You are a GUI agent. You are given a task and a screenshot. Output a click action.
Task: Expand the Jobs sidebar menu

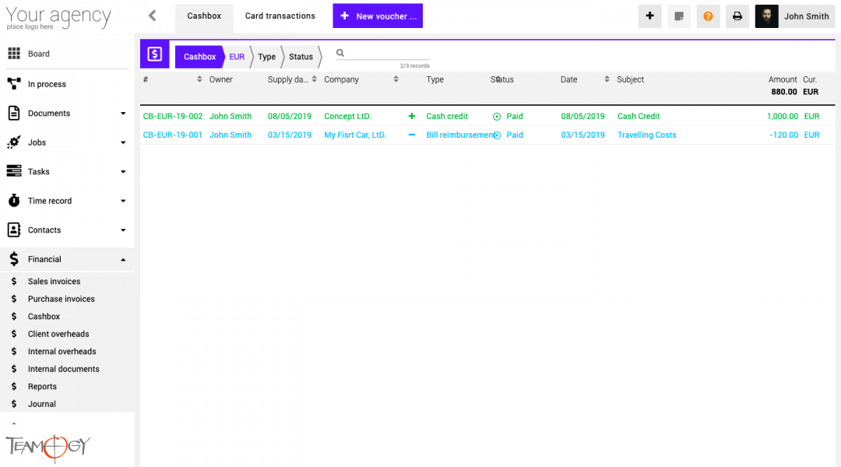click(122, 142)
